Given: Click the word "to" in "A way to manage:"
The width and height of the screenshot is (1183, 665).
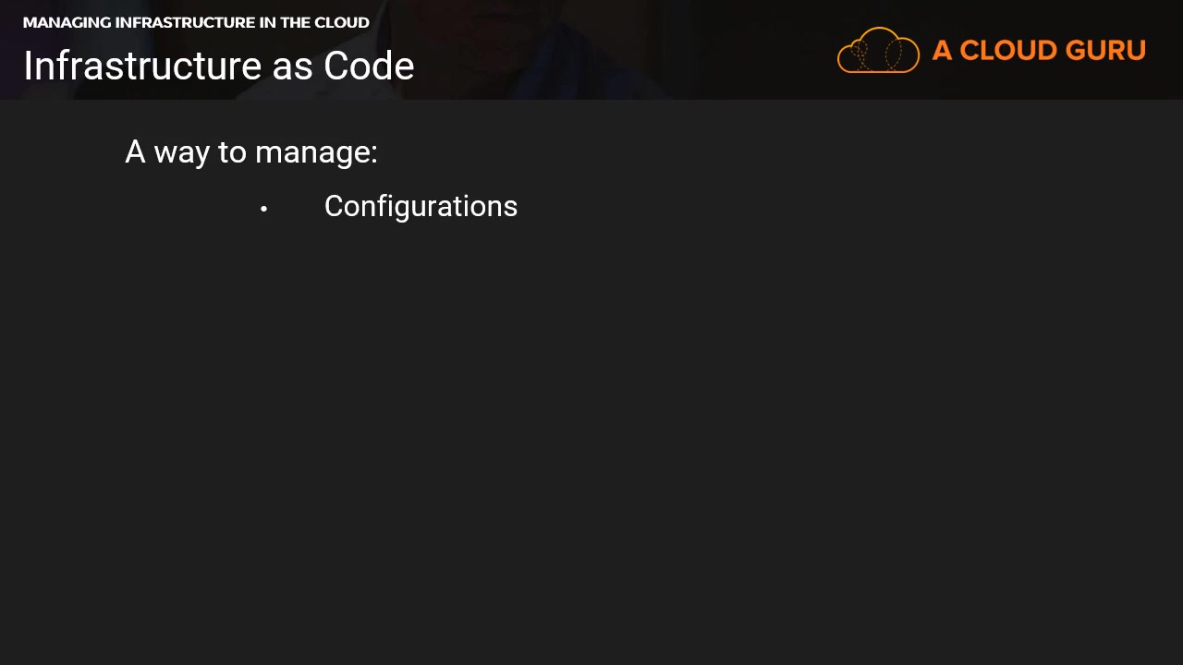Looking at the screenshot, I should pos(232,152).
